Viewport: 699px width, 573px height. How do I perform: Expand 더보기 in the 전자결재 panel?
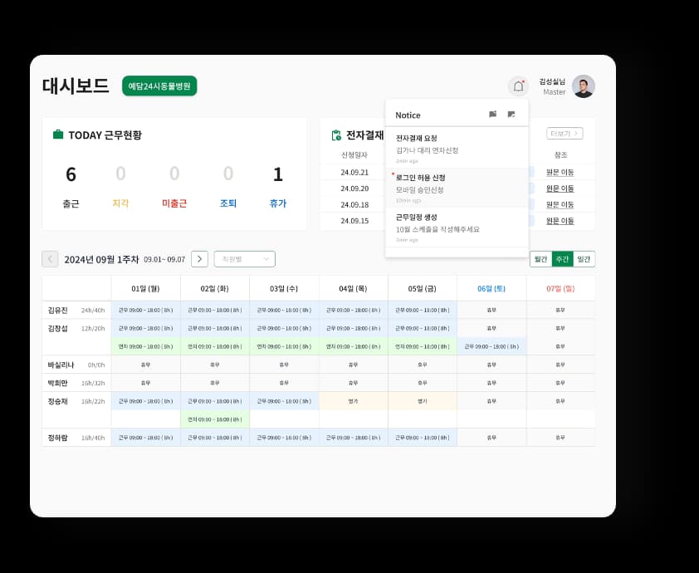click(565, 134)
